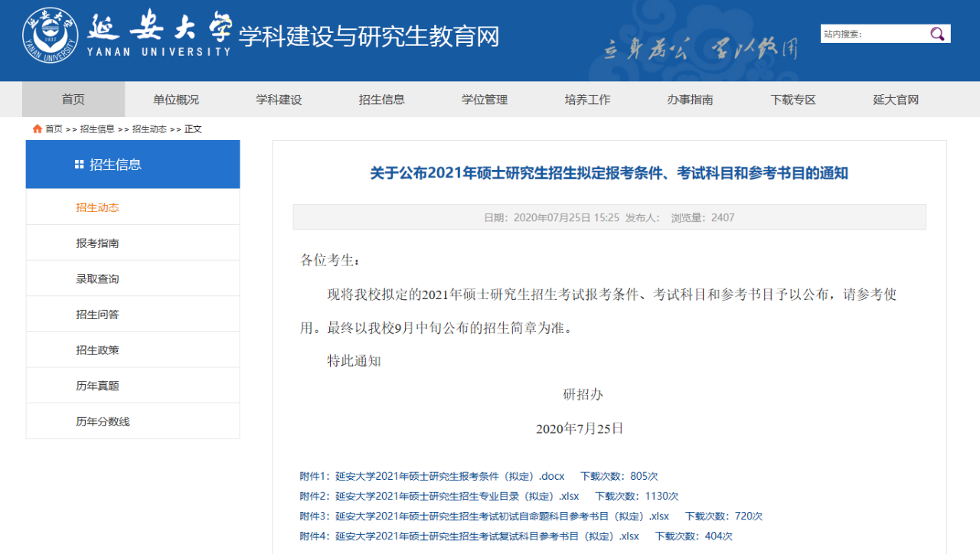Go to 延大官网 from the navigation bar
The image size is (980, 554).
[896, 99]
